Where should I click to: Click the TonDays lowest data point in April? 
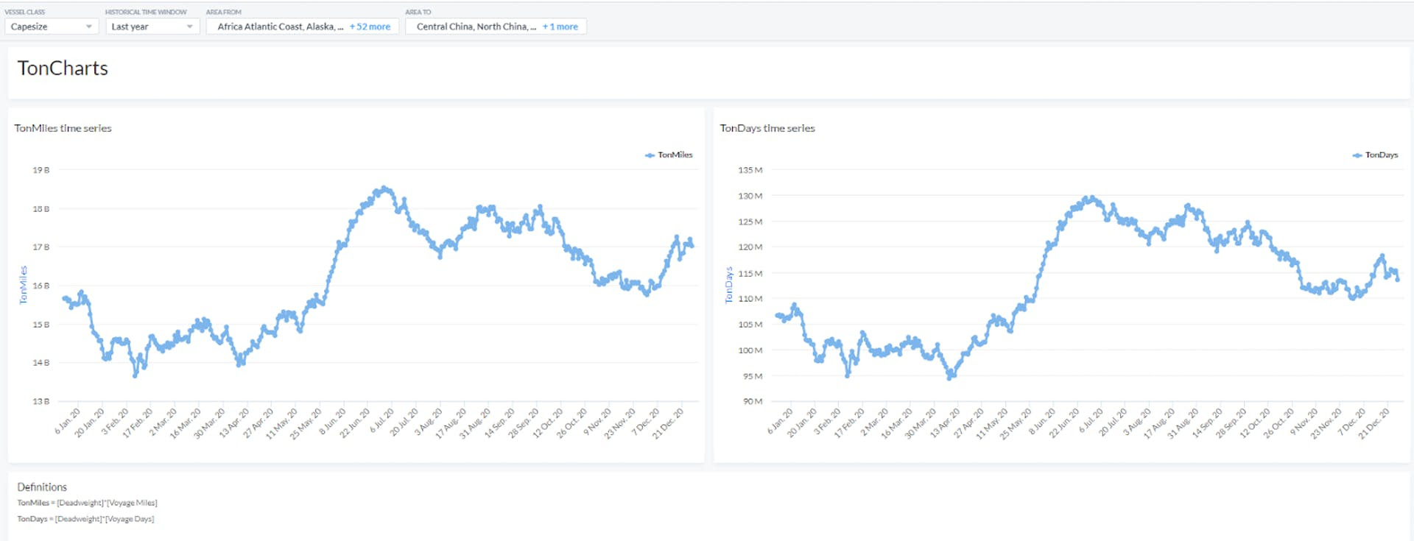click(x=950, y=377)
